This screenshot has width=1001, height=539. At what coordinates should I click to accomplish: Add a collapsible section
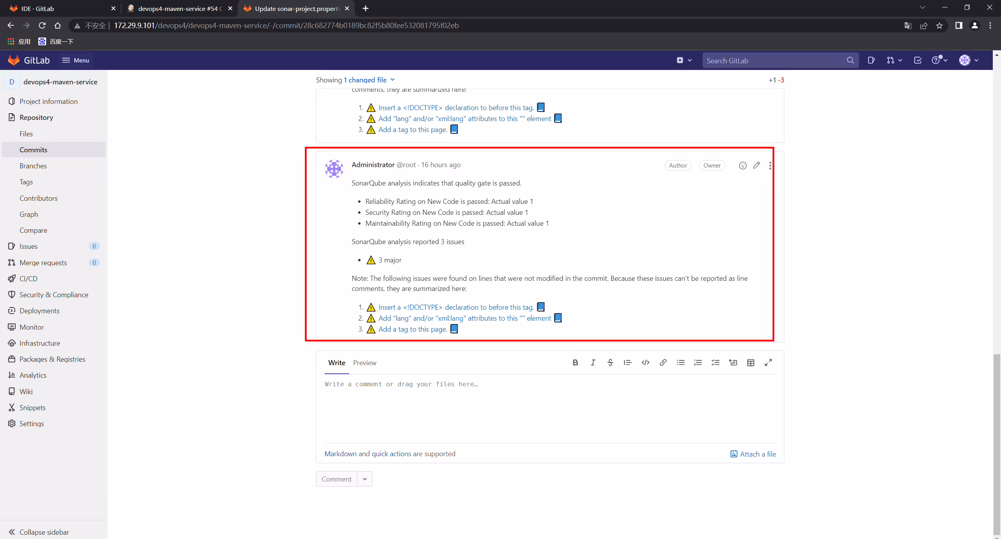click(x=733, y=363)
